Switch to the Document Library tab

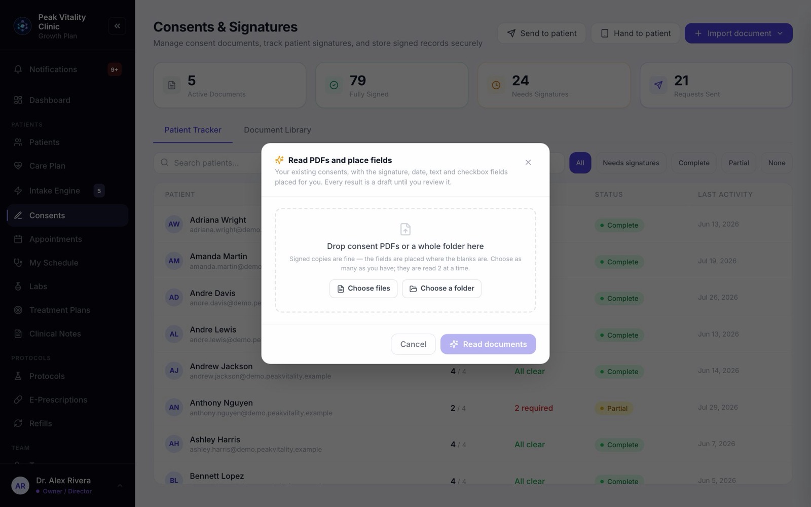[x=277, y=130]
